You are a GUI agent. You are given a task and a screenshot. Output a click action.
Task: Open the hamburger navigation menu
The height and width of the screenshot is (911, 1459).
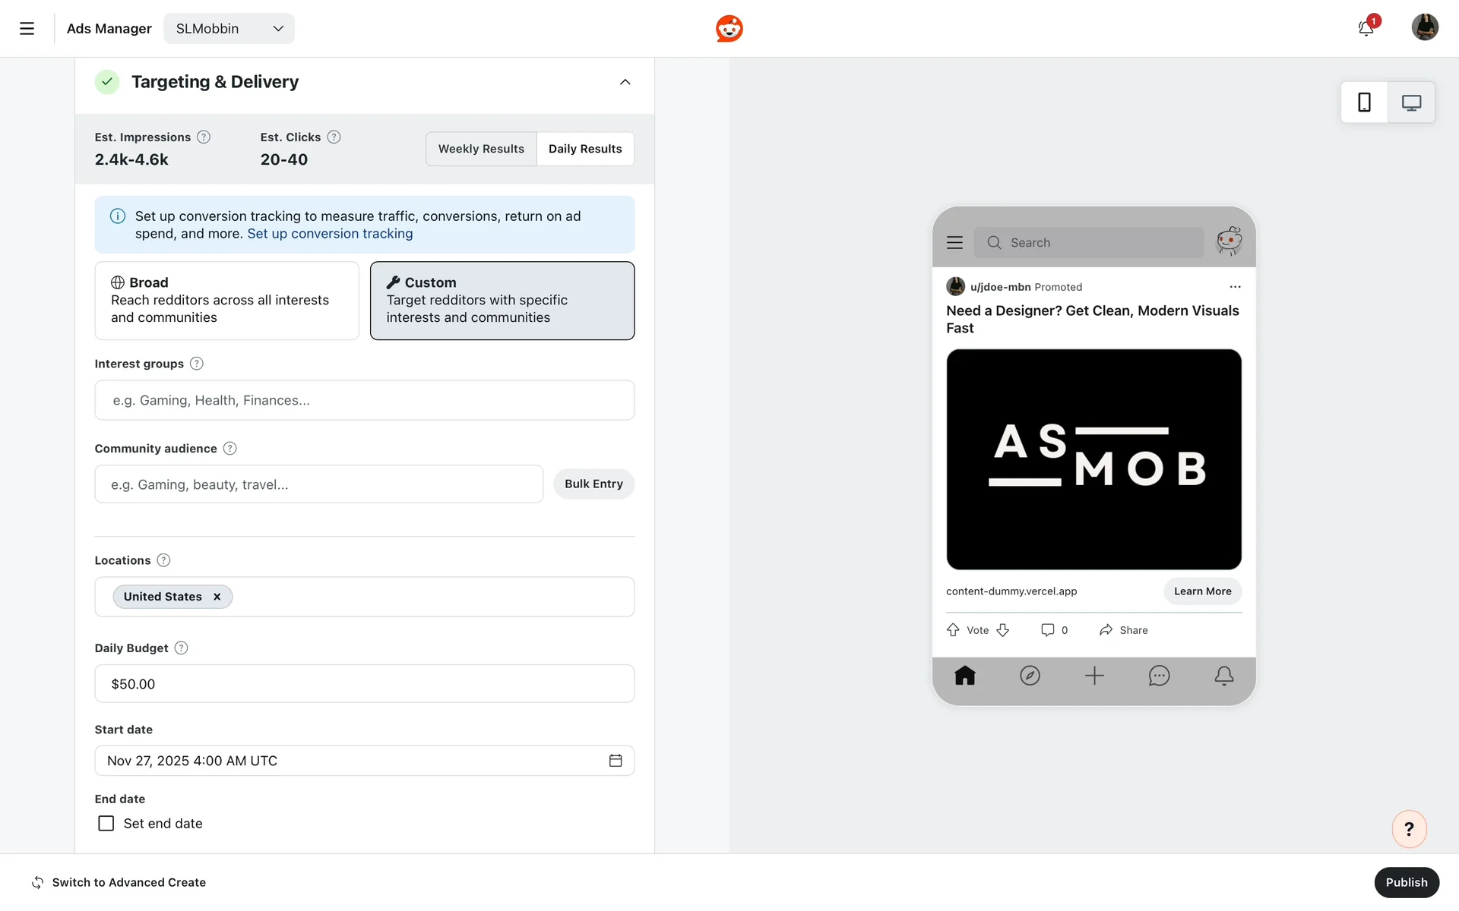pos(27,29)
